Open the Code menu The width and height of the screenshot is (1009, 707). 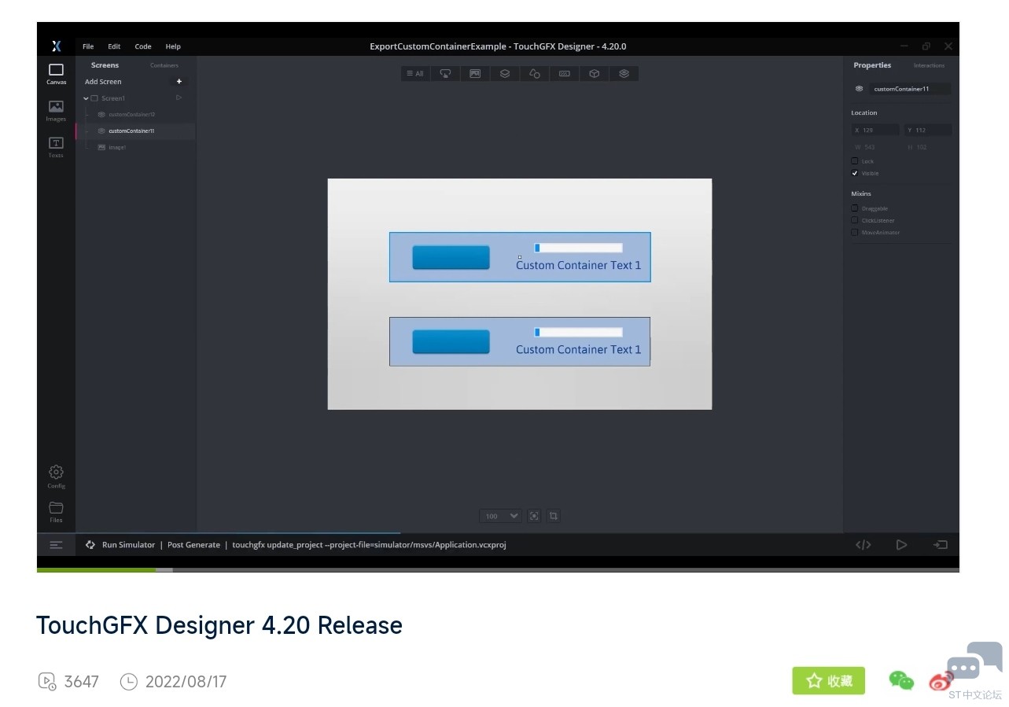coord(143,46)
